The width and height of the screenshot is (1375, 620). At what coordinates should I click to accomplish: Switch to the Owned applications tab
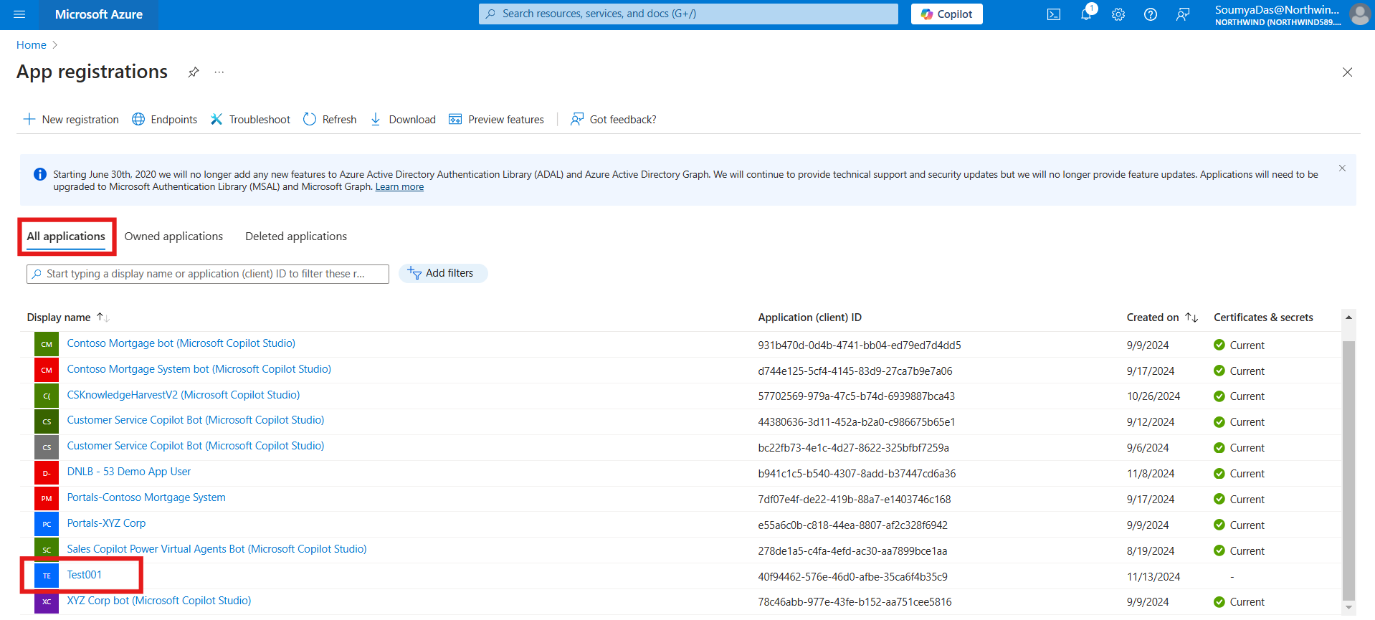click(x=173, y=237)
